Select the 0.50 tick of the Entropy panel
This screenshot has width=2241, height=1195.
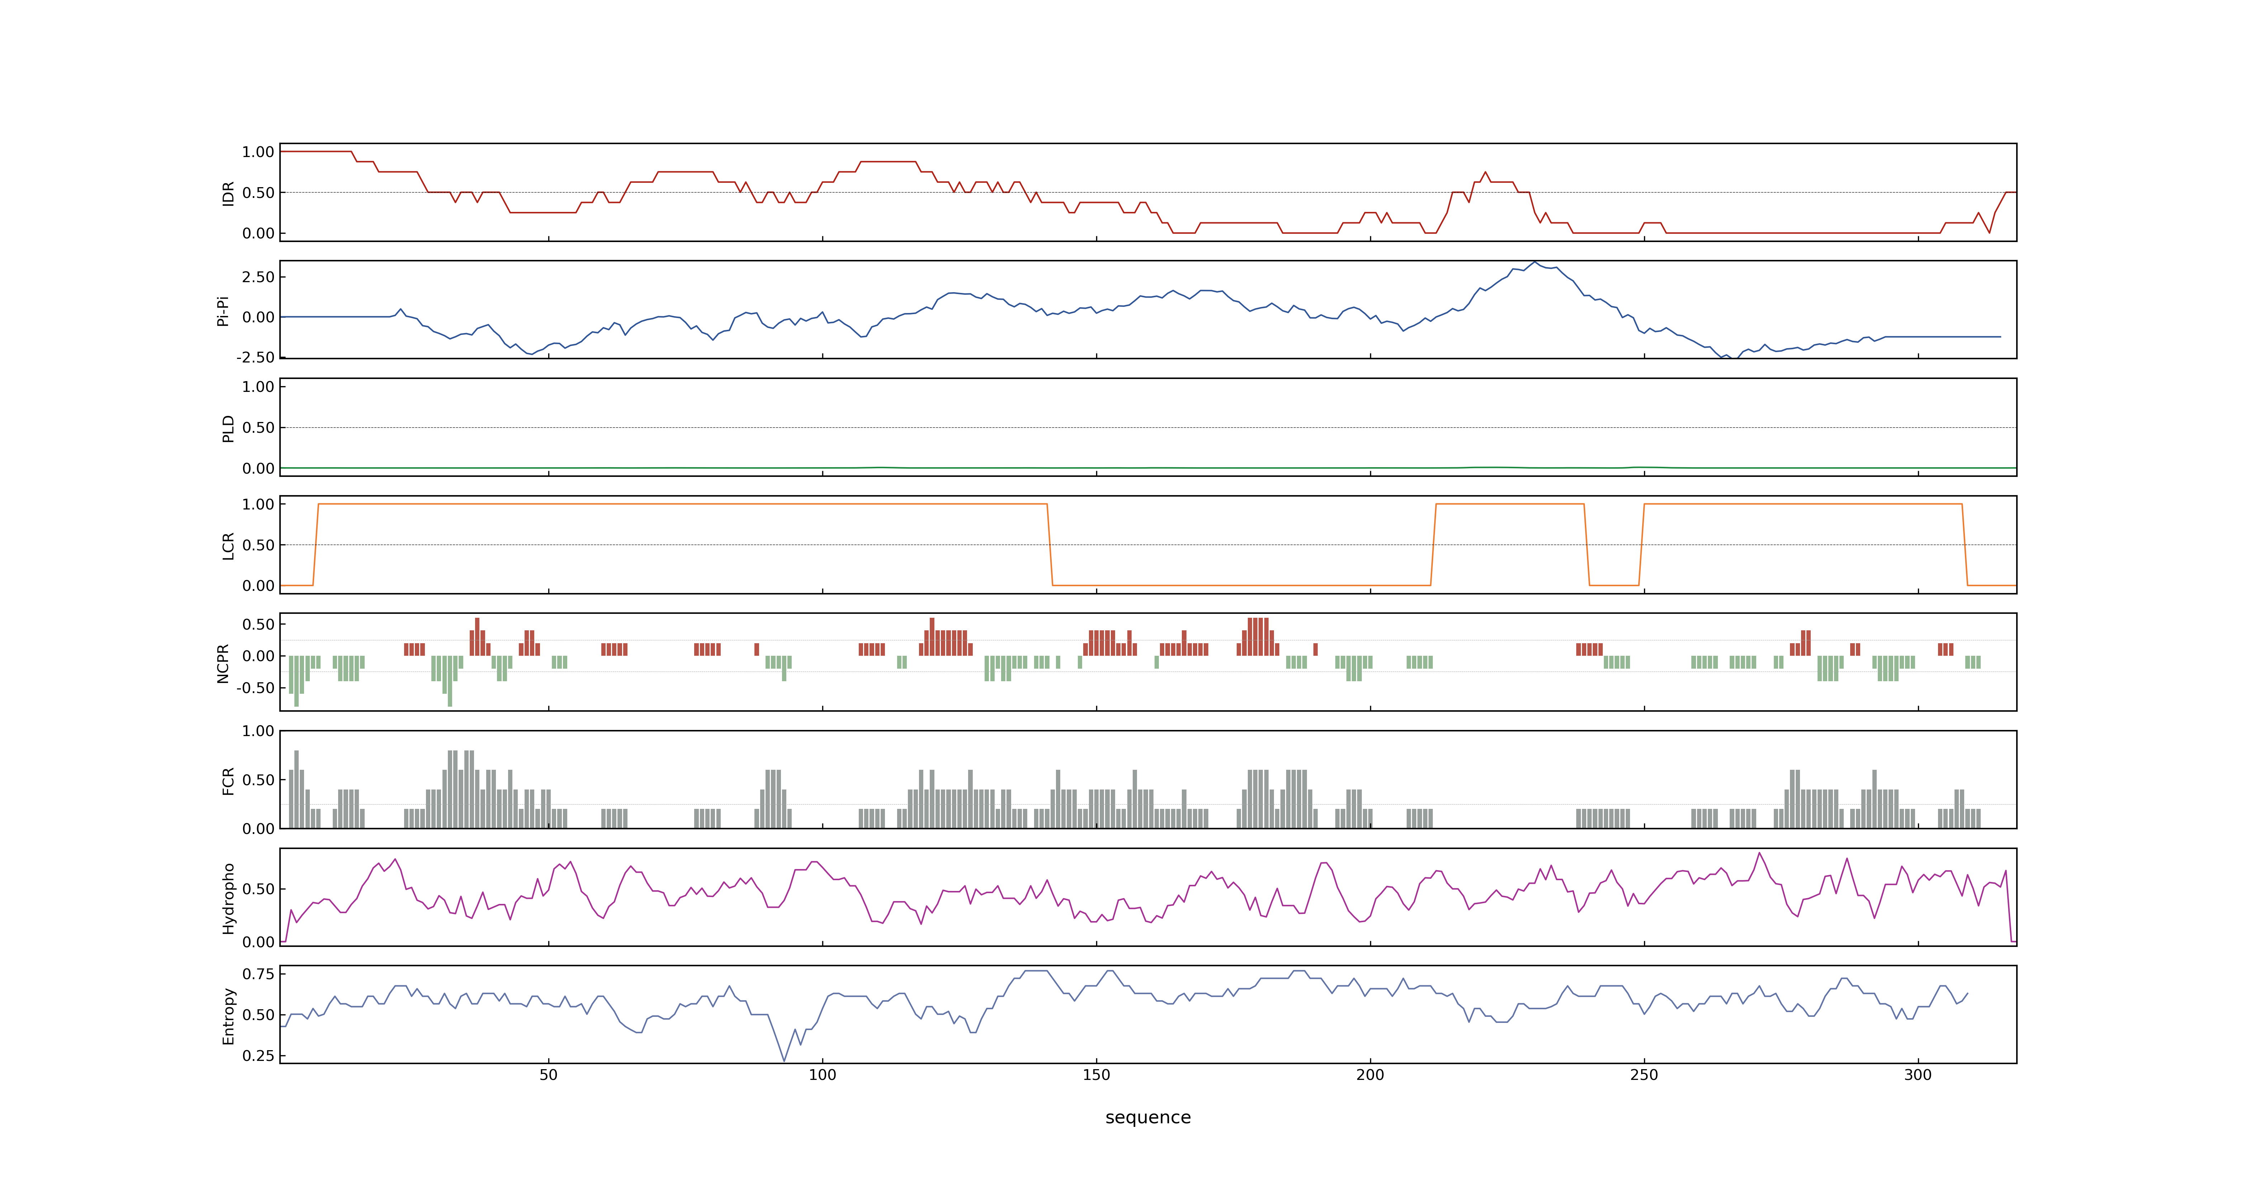(x=259, y=1015)
